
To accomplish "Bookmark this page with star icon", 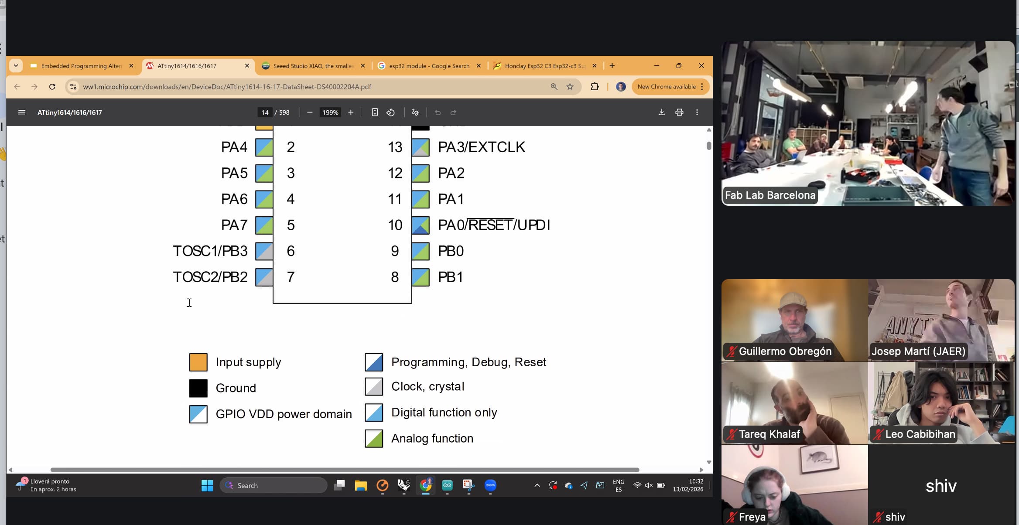I will tap(570, 87).
